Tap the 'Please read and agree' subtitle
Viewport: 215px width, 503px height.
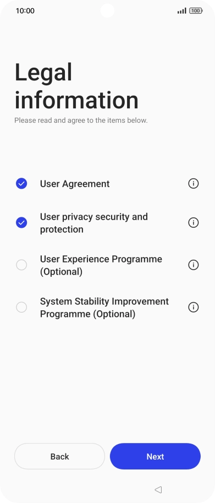click(x=81, y=121)
